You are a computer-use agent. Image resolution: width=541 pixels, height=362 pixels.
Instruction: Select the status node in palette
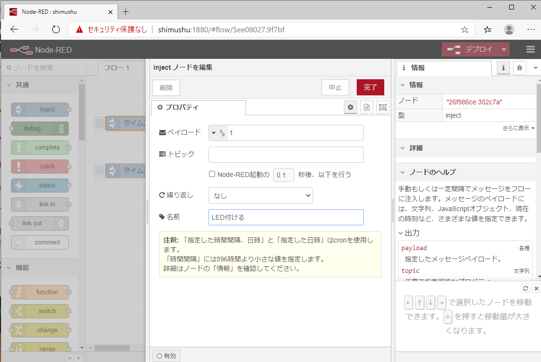[x=40, y=185]
